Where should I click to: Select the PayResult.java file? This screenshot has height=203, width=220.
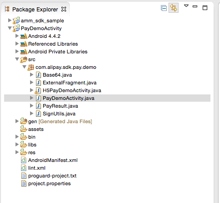tap(60, 106)
